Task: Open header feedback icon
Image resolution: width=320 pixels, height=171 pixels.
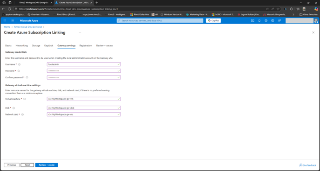Action: 280,20
